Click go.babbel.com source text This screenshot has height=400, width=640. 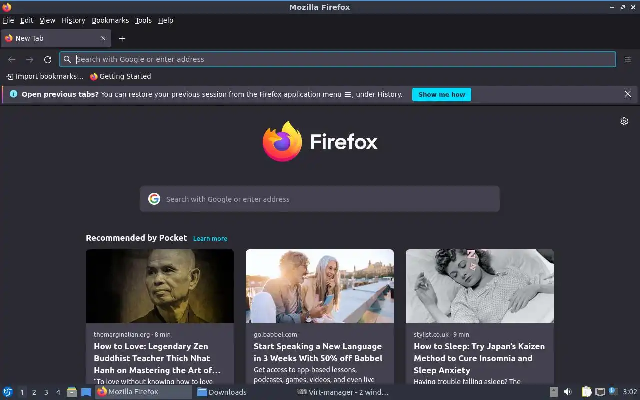275,334
